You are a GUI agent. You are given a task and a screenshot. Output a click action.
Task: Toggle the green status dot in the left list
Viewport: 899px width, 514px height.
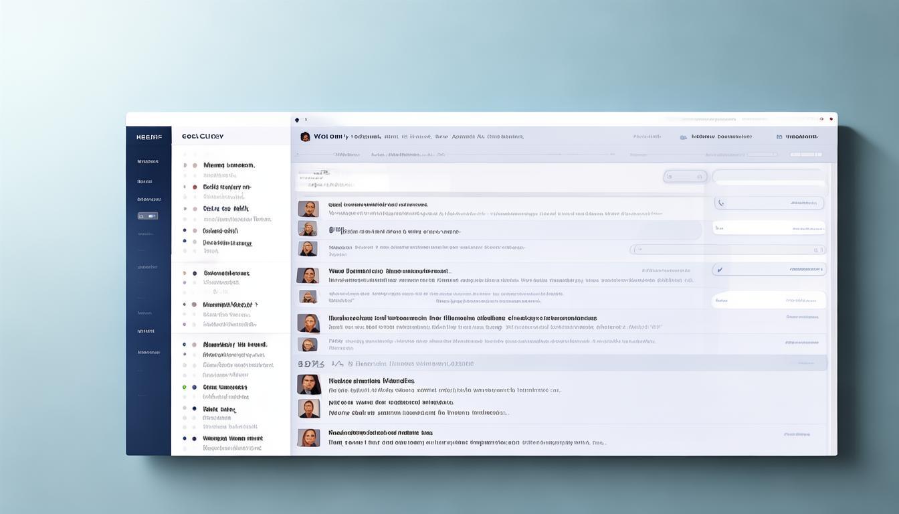pos(185,387)
